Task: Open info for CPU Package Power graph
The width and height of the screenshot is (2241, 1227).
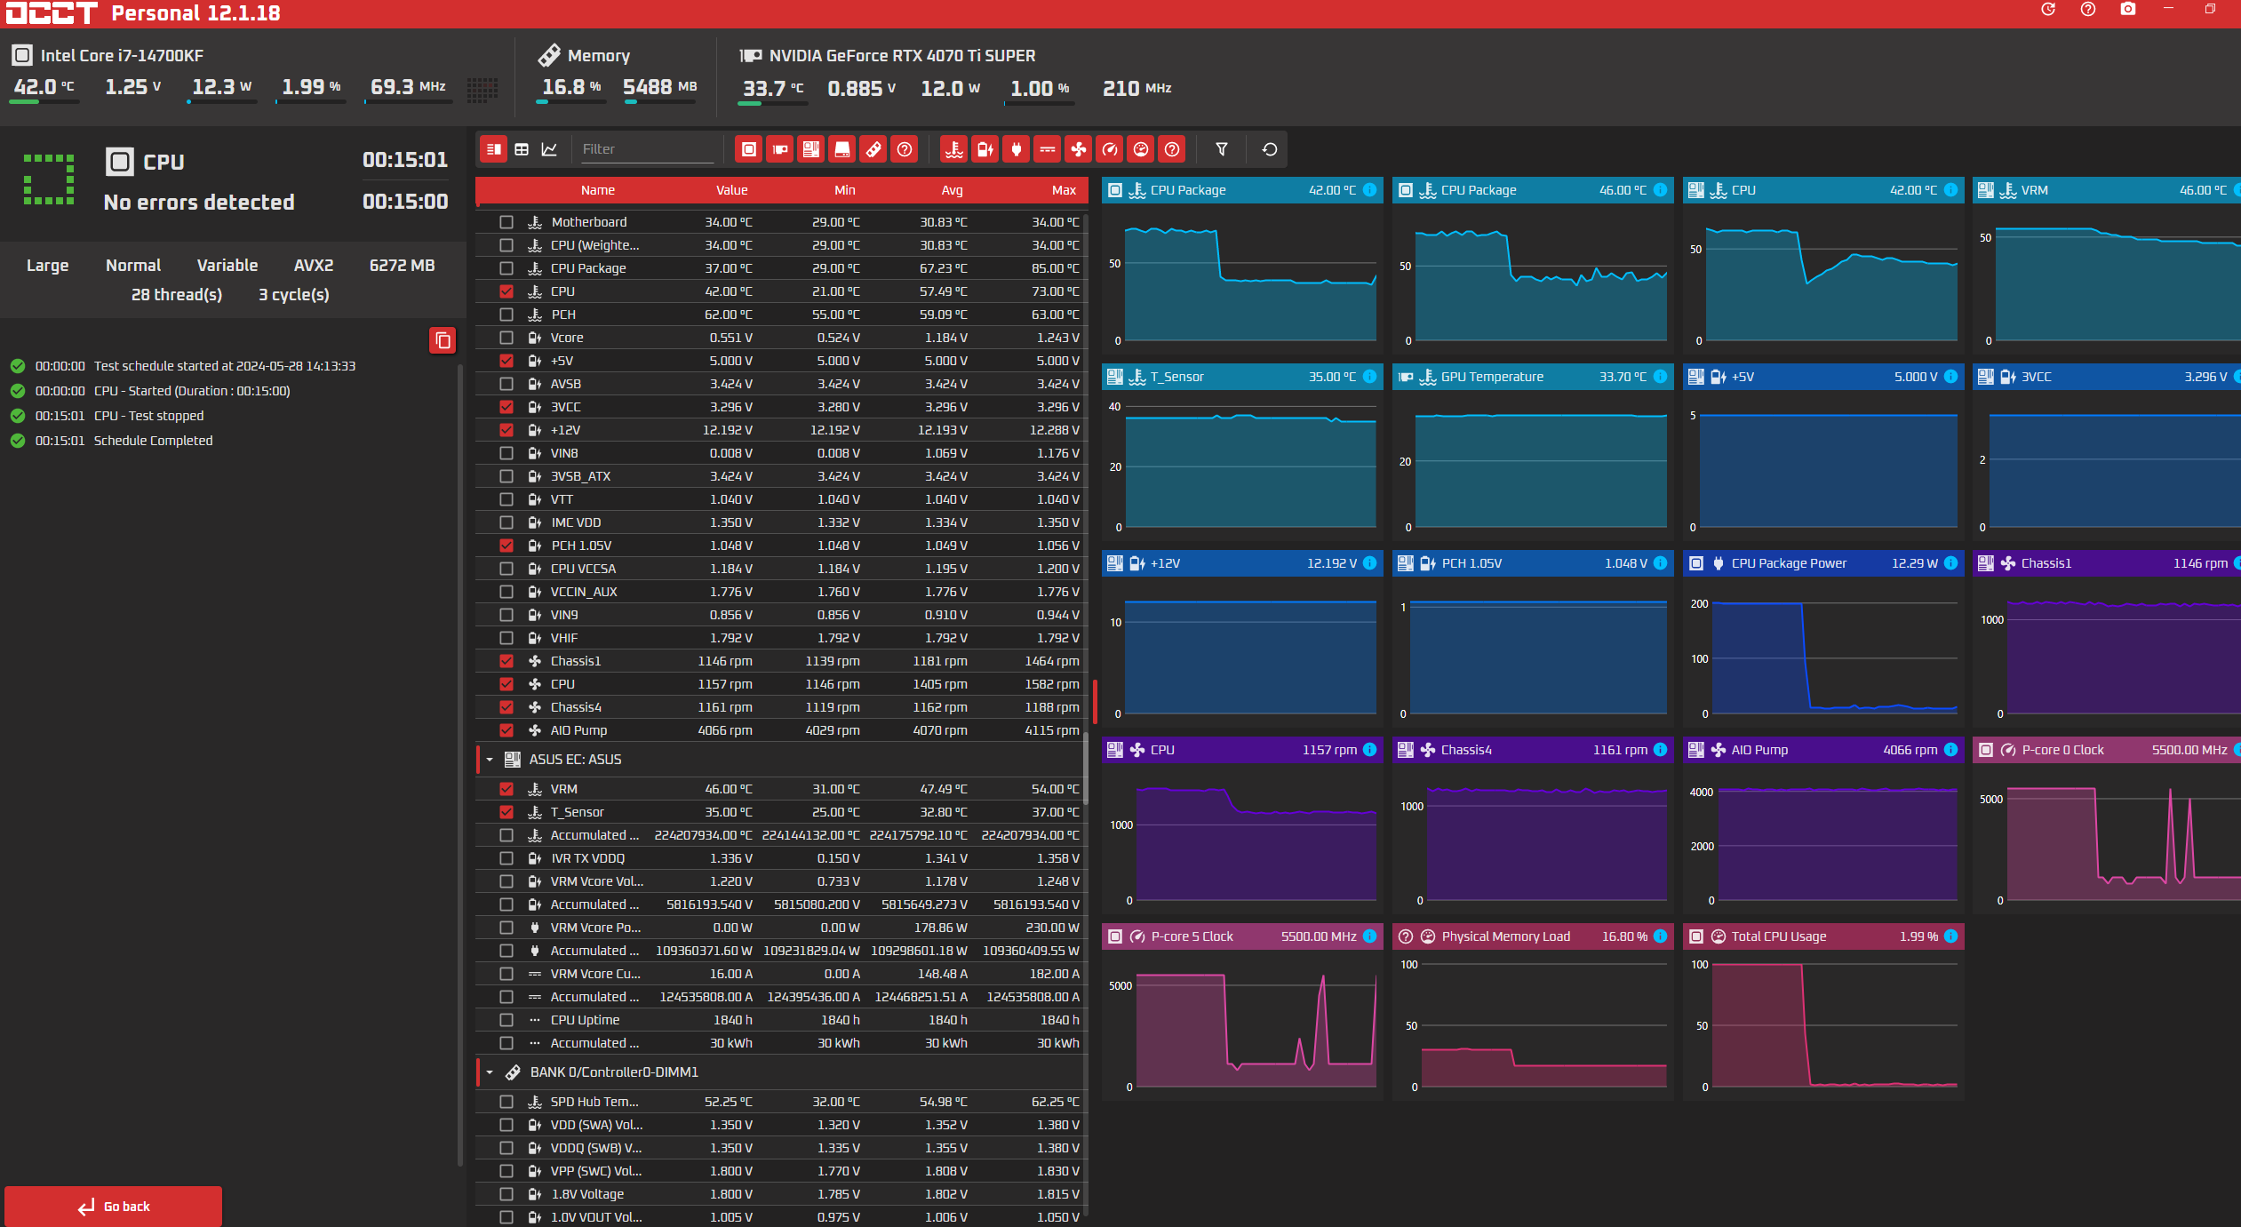Action: click(1950, 563)
